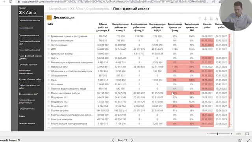The image size is (252, 142).
Task: Open График производства работ page
Action: point(29,87)
